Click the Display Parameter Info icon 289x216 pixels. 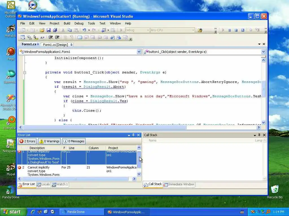pos(29,37)
